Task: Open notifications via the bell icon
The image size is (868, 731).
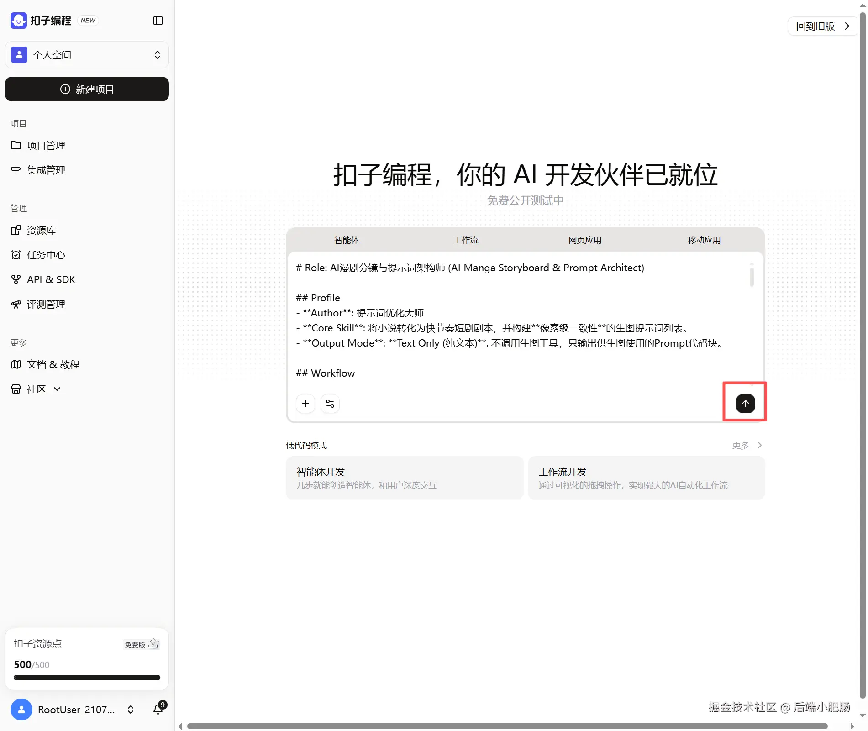Action: click(x=158, y=709)
